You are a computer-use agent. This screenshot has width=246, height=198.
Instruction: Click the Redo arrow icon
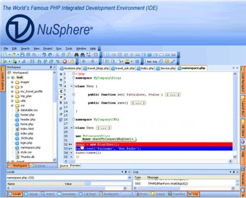click(50, 55)
